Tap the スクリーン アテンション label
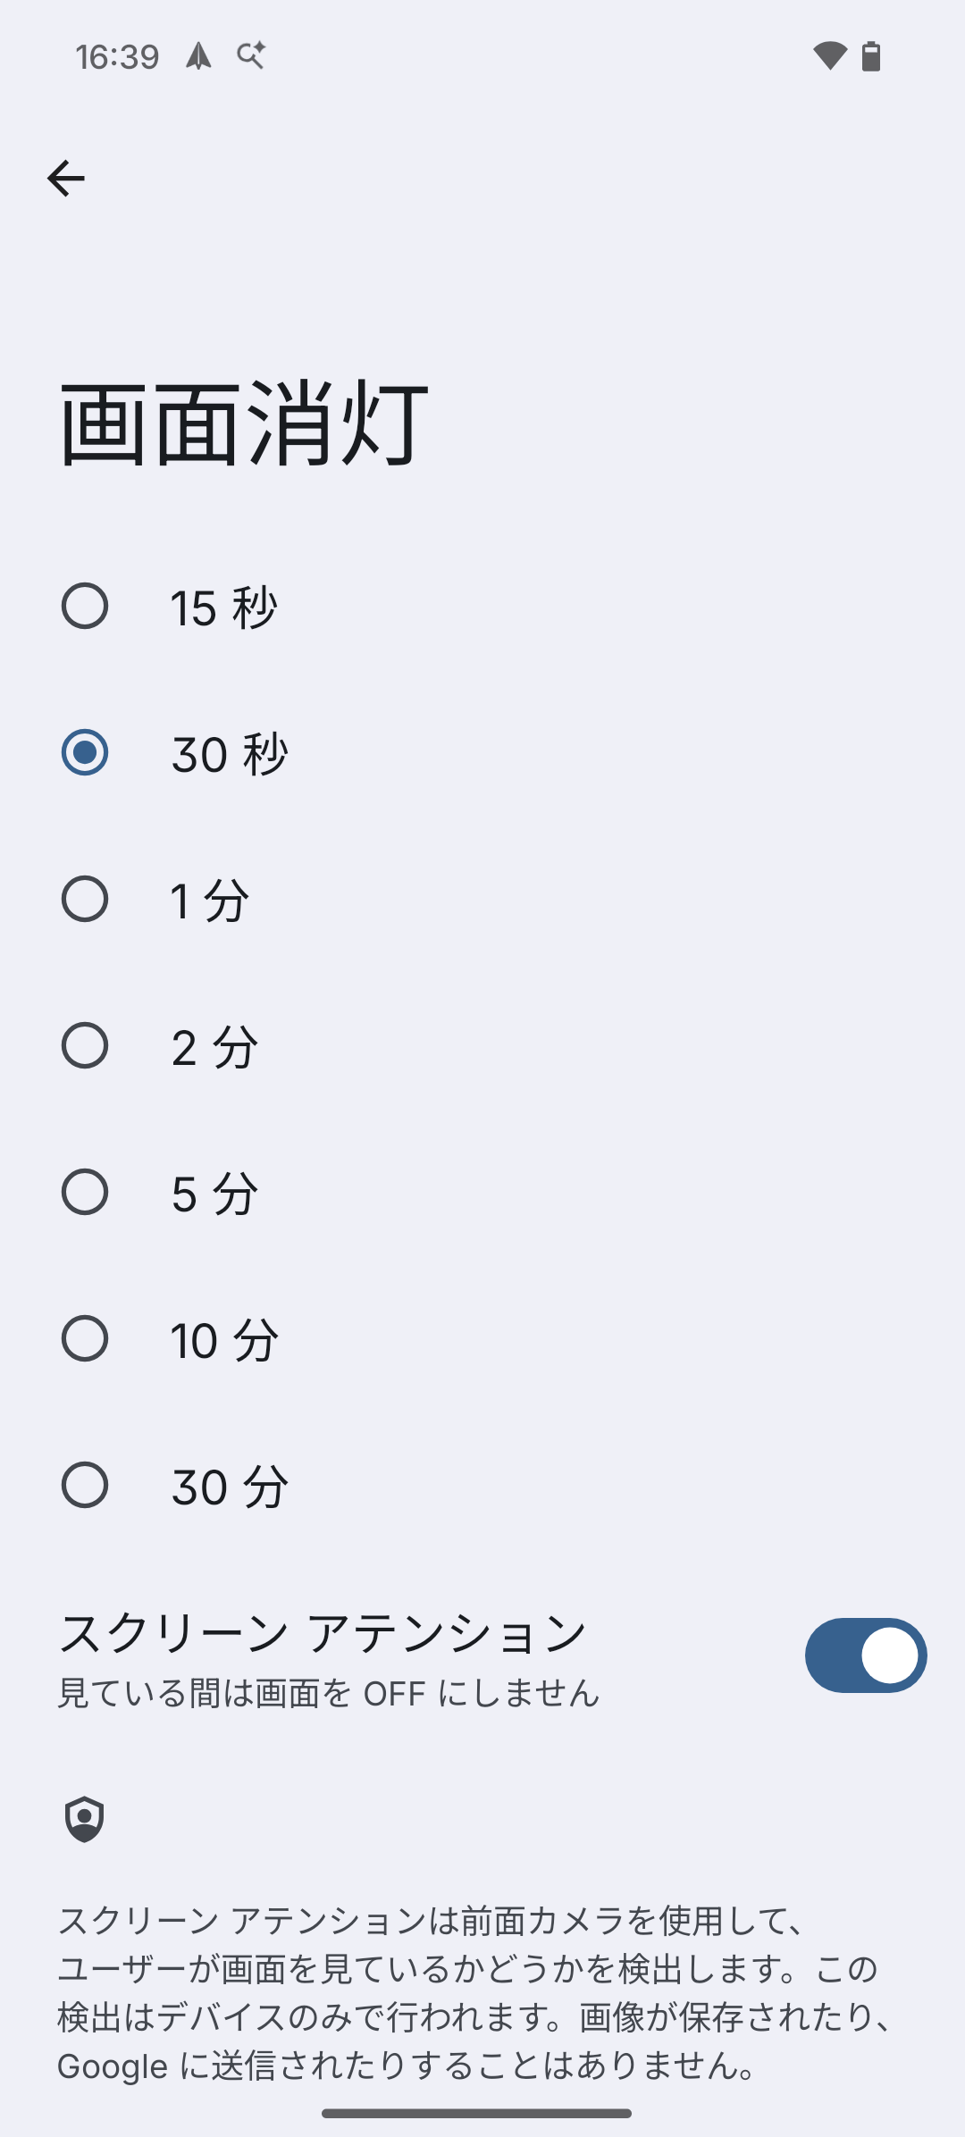The image size is (965, 2137). [323, 1633]
